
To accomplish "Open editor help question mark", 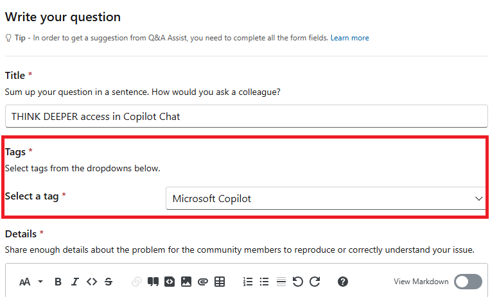I will 343,282.
